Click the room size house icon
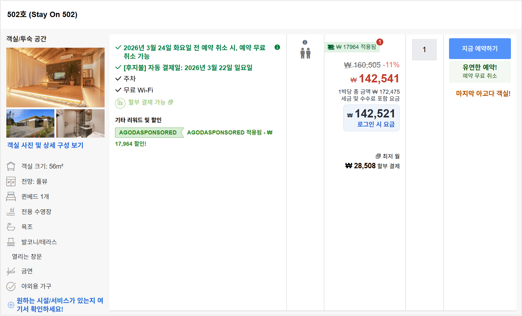The image size is (522, 316). 11,166
